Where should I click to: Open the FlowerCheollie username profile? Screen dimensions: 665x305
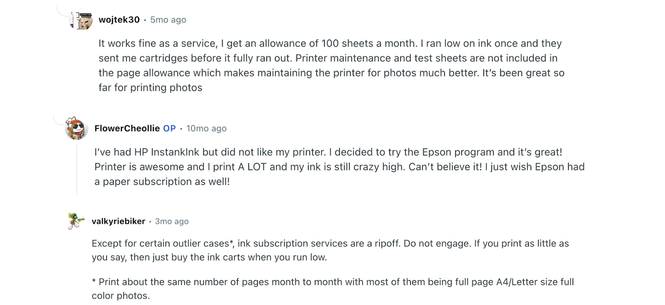point(127,128)
